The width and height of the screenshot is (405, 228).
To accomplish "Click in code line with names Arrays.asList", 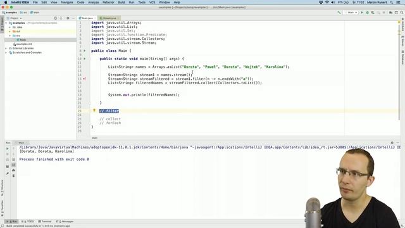I will pos(198,66).
